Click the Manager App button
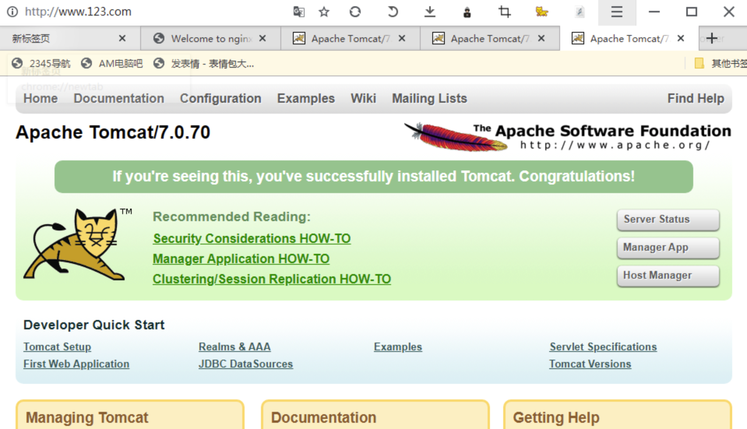This screenshot has width=747, height=429. tap(668, 248)
